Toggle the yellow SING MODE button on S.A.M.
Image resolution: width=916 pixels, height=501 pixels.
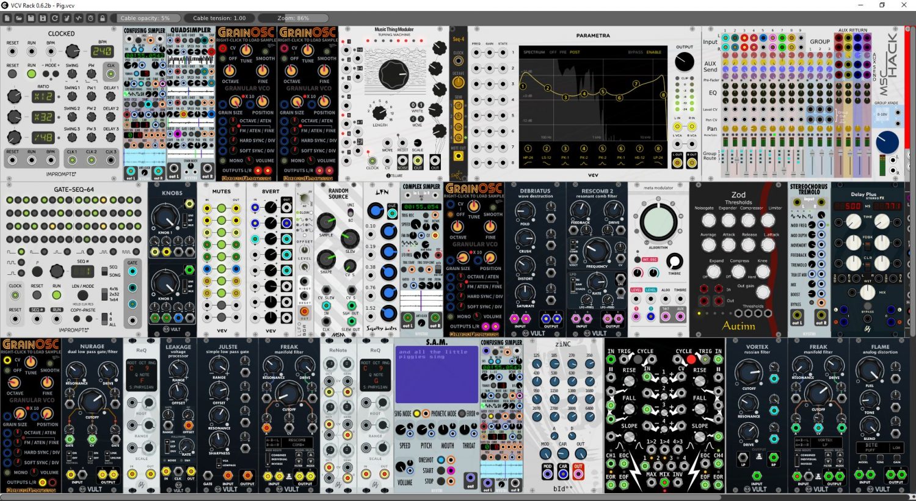click(x=417, y=414)
